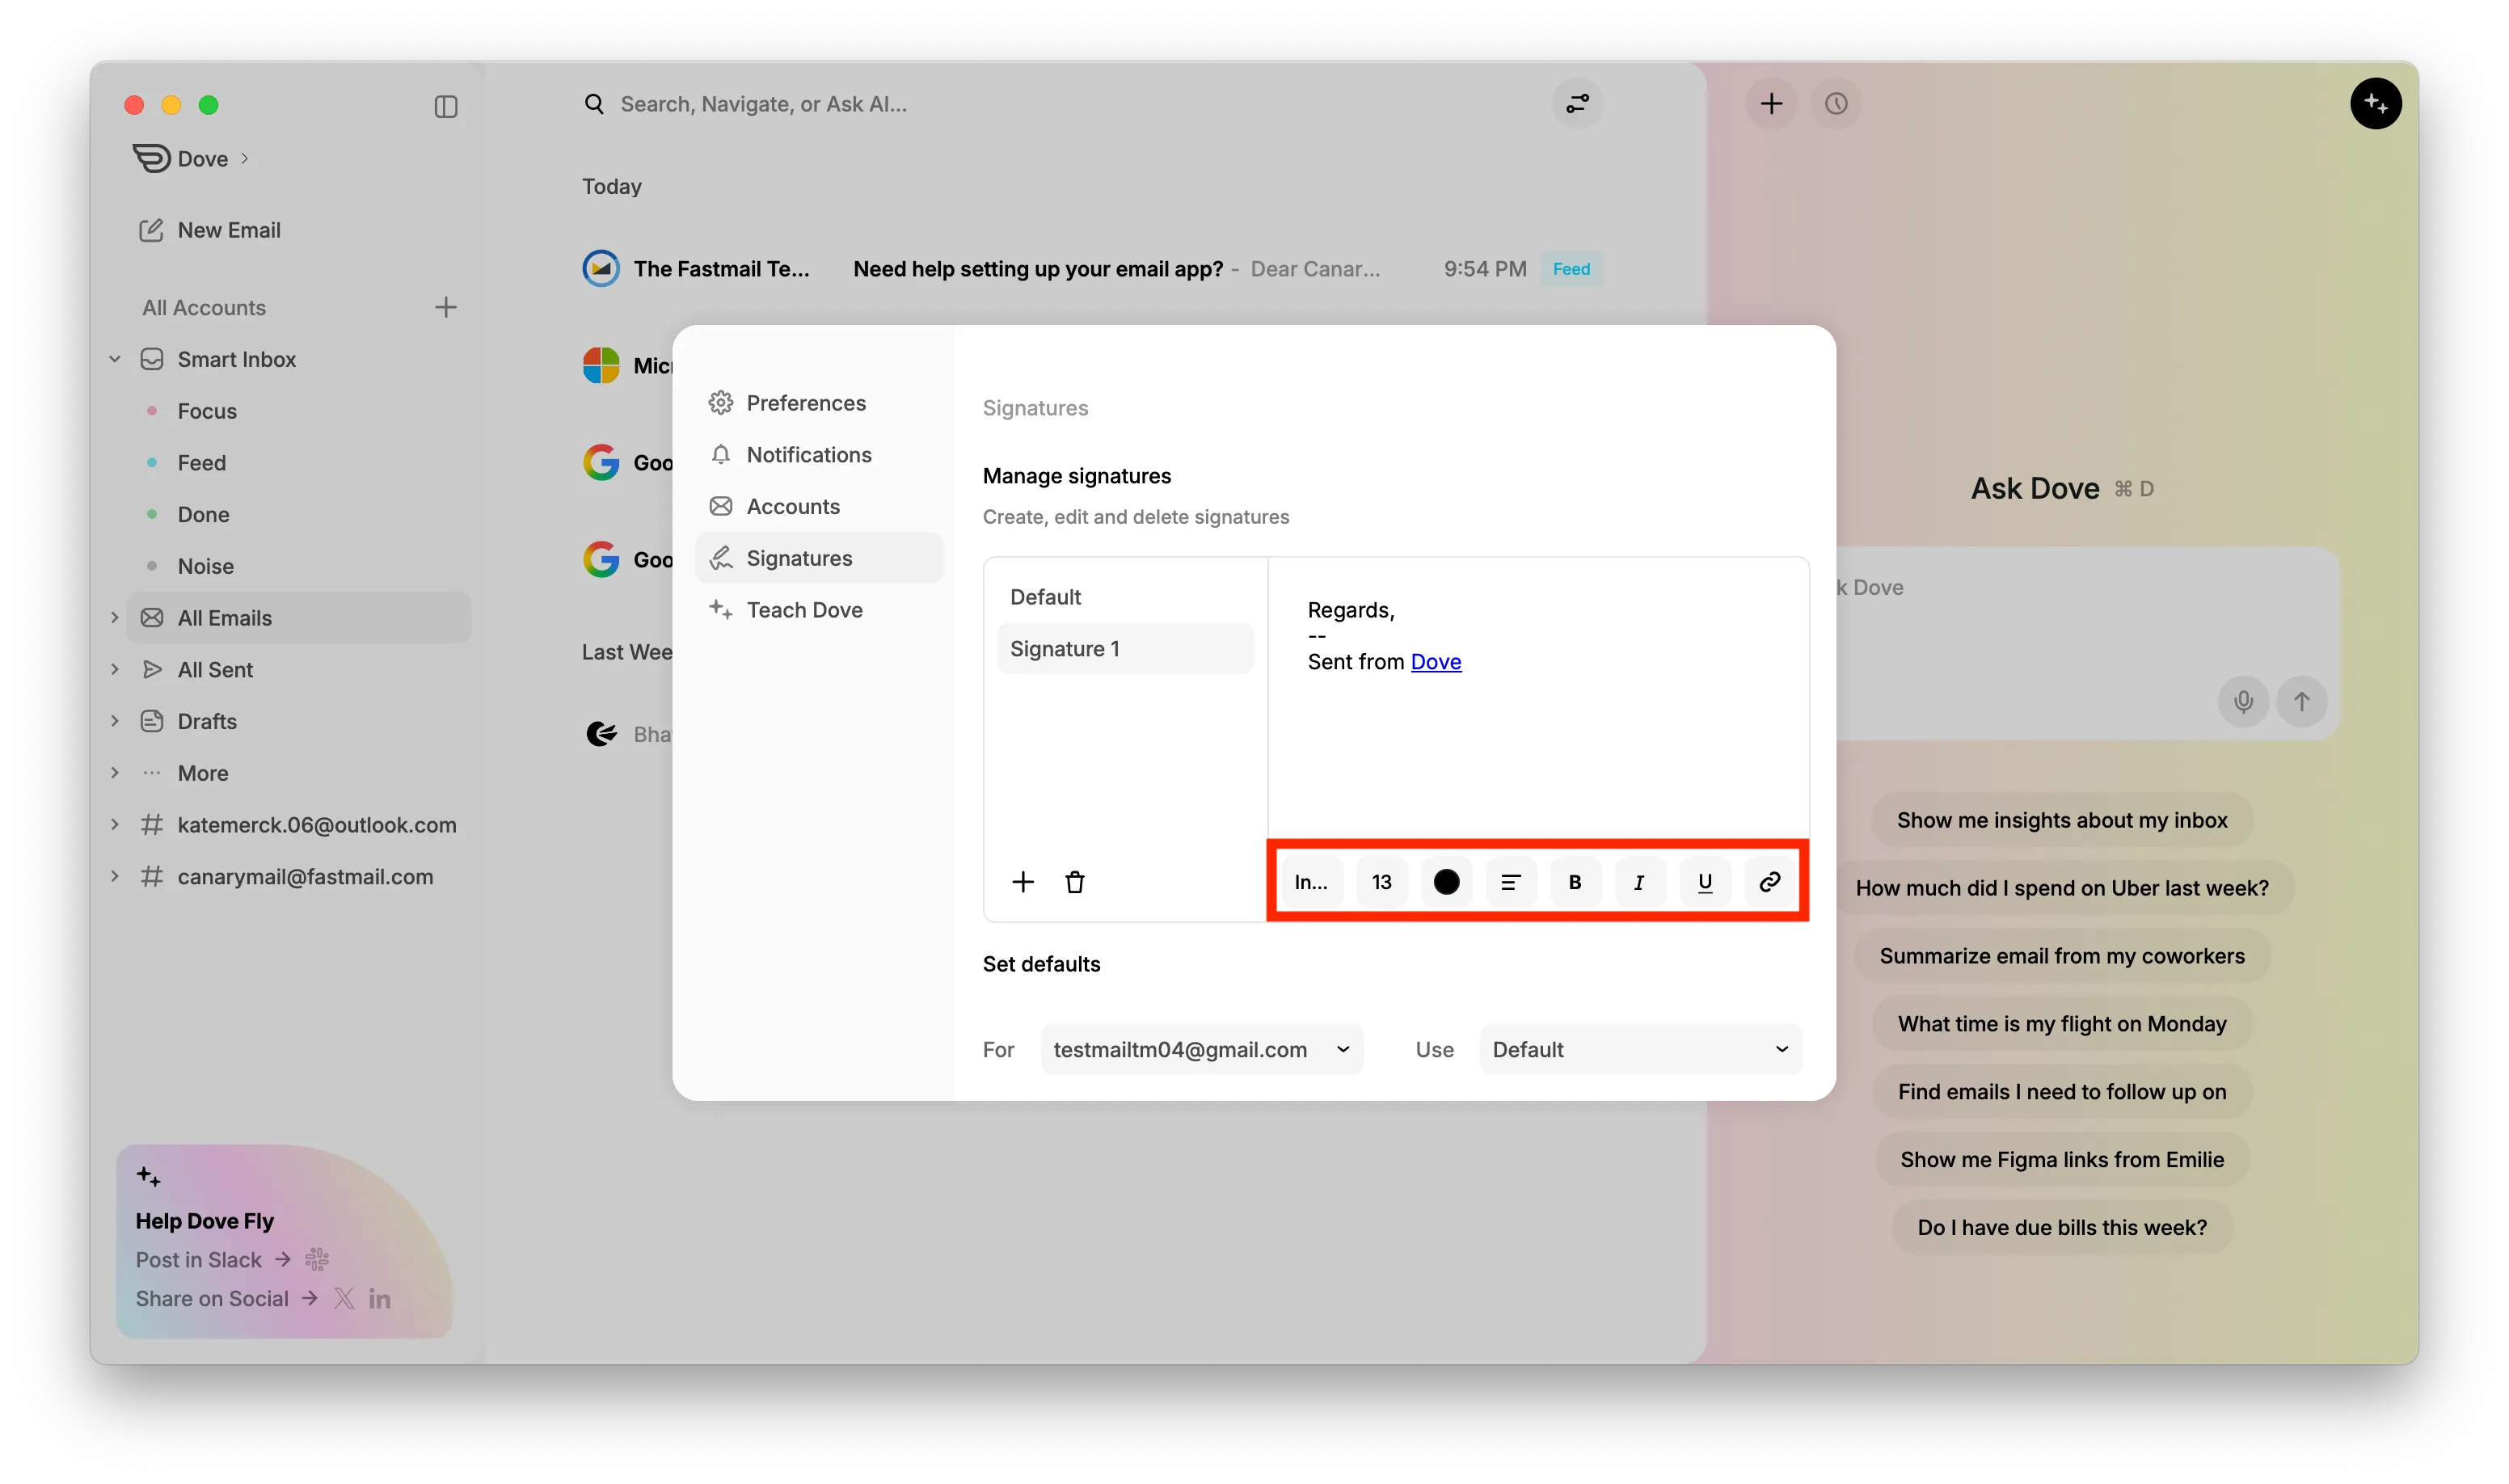Add a new signature with plus icon

coord(1022,882)
